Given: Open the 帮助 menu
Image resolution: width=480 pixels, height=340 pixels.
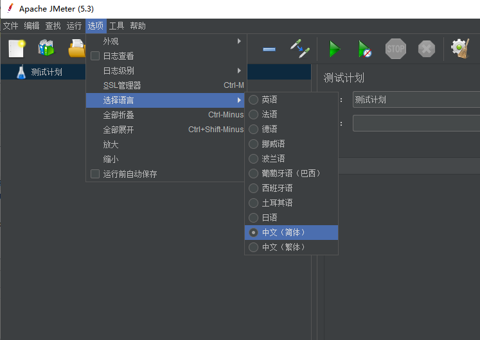Looking at the screenshot, I should 138,26.
